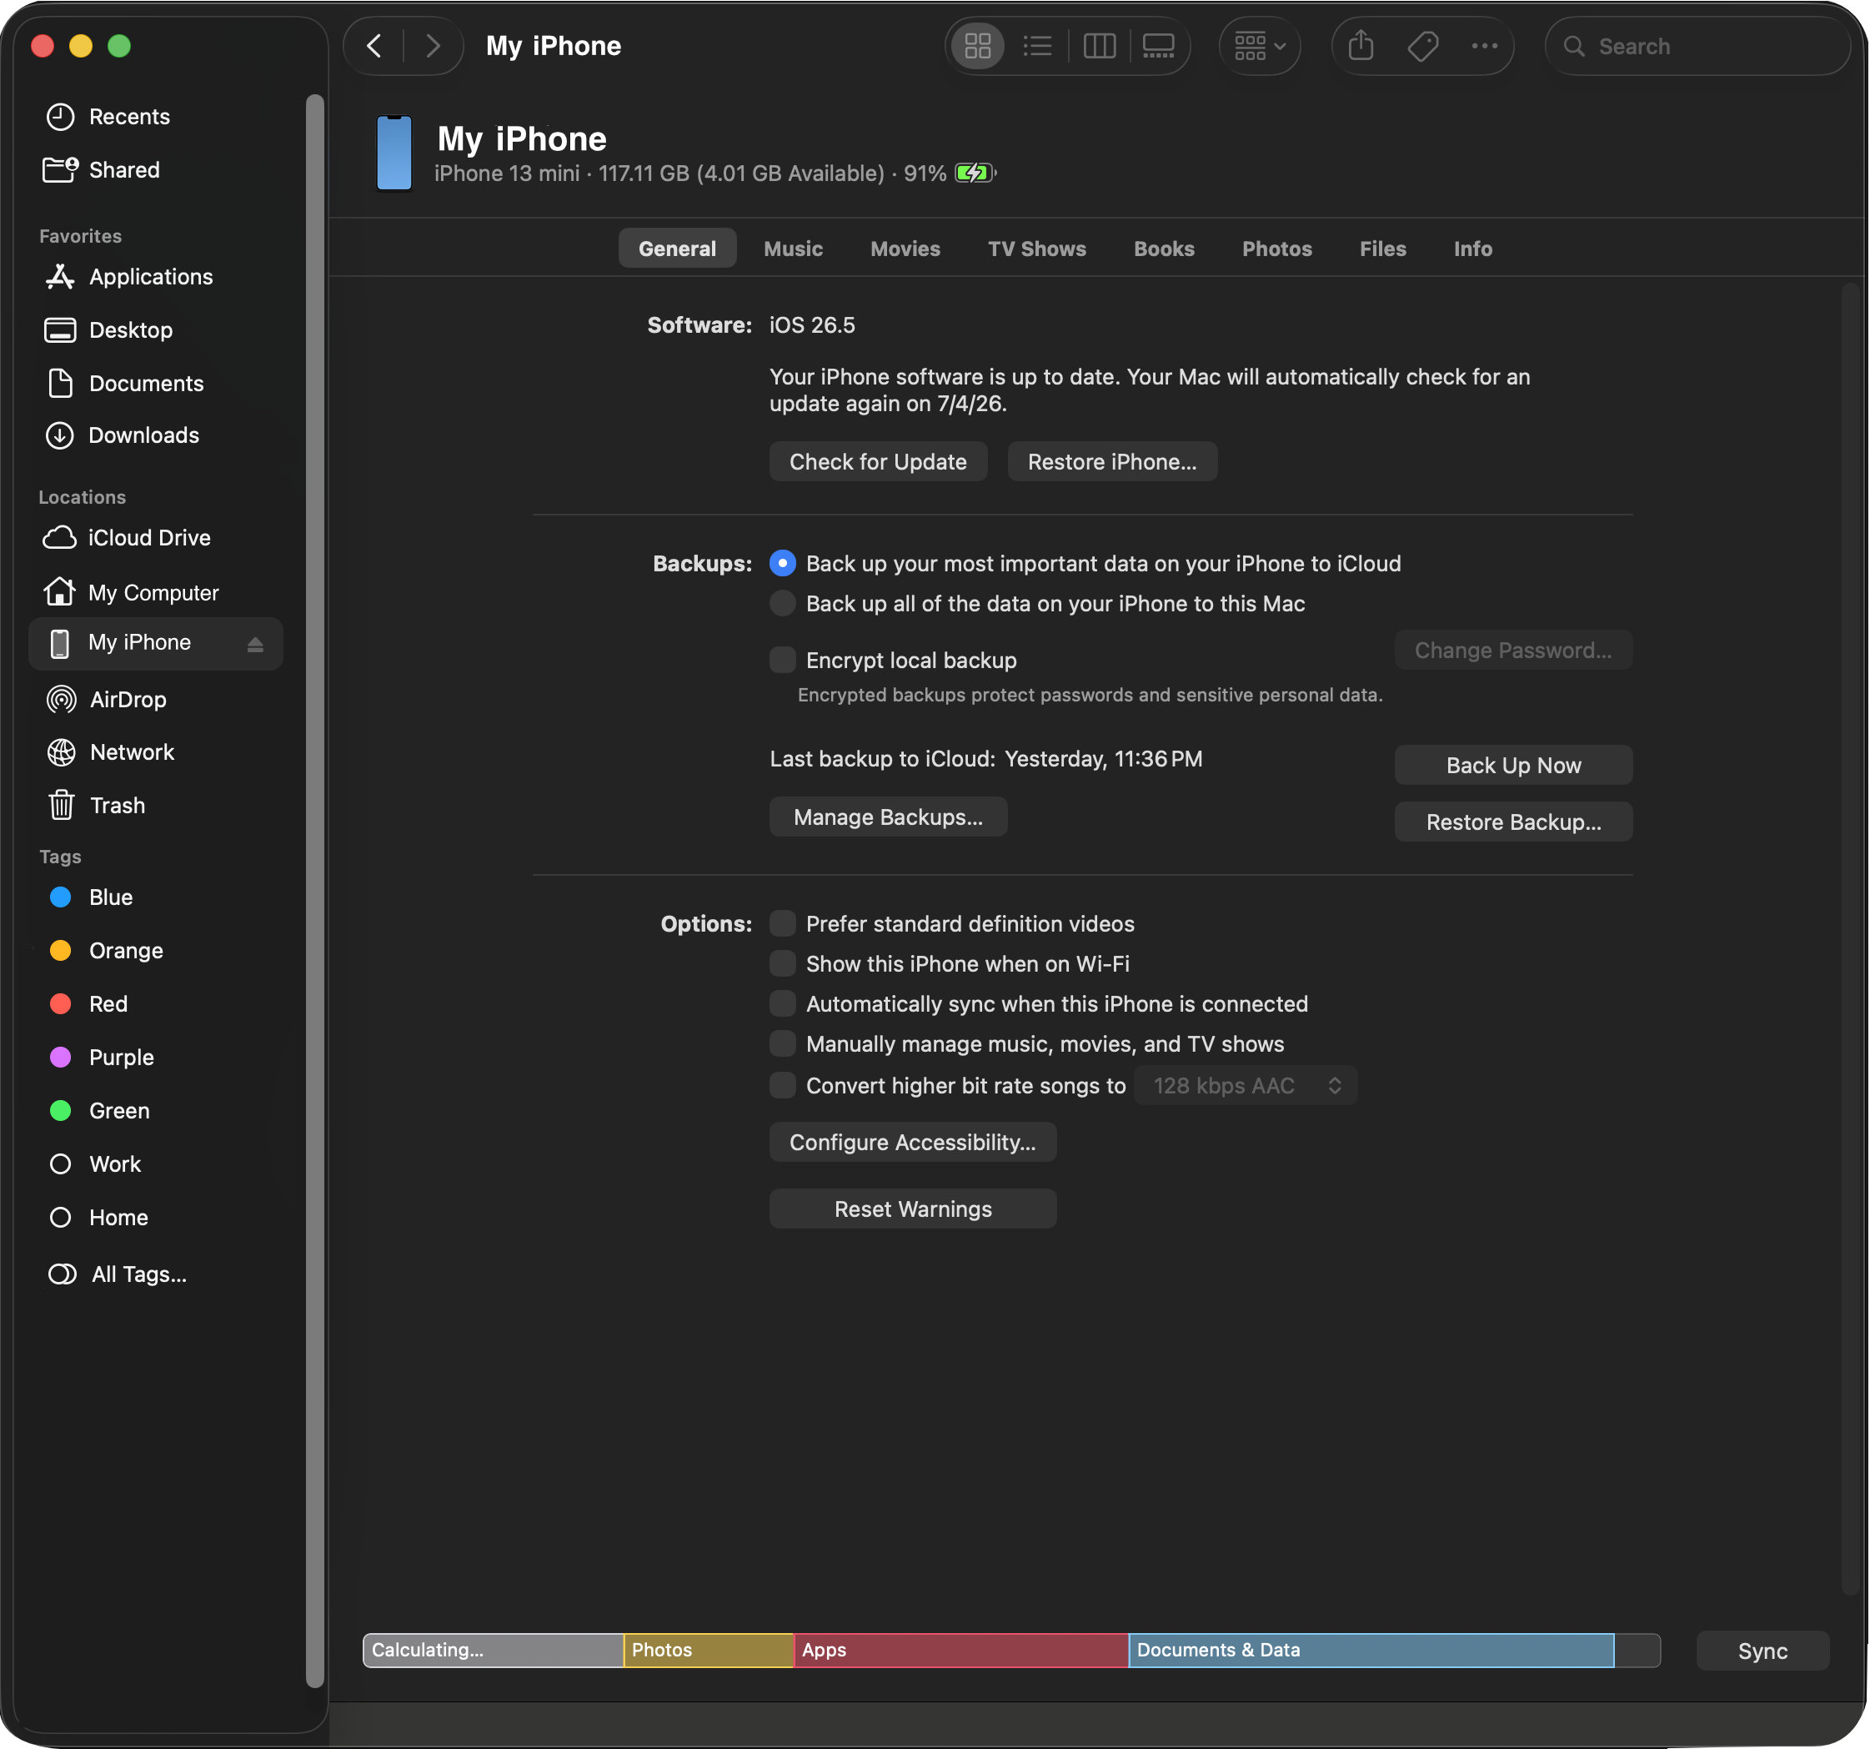Enable Show this iPhone when on Wi-Fi
1870x1749 pixels.
[x=783, y=964]
